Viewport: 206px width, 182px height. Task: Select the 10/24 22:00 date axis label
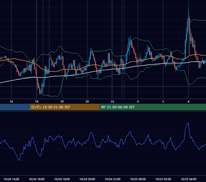(x=112, y=179)
